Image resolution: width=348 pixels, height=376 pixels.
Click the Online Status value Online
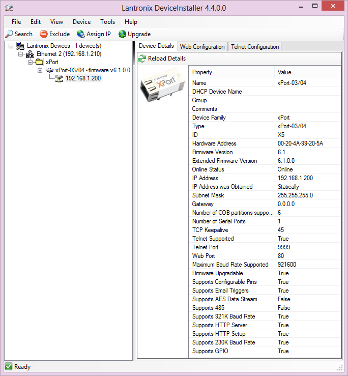(x=285, y=169)
